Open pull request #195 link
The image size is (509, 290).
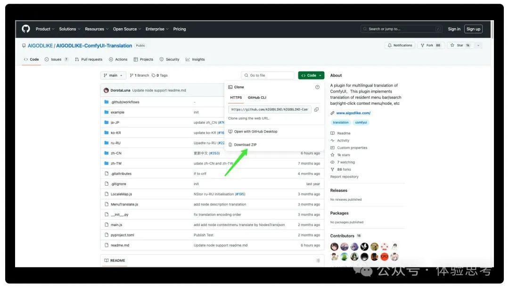(240, 194)
